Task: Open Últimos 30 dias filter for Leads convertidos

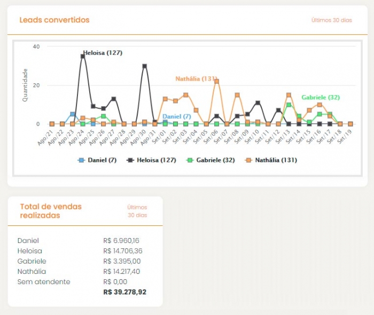Action: [x=331, y=20]
